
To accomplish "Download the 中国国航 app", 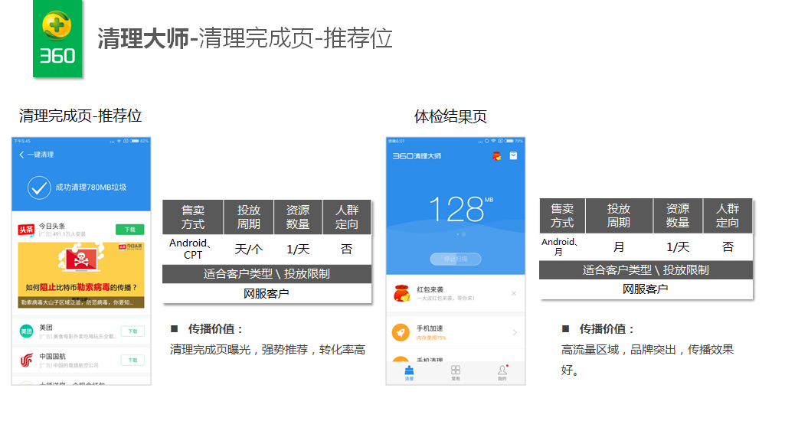I will click(x=132, y=361).
